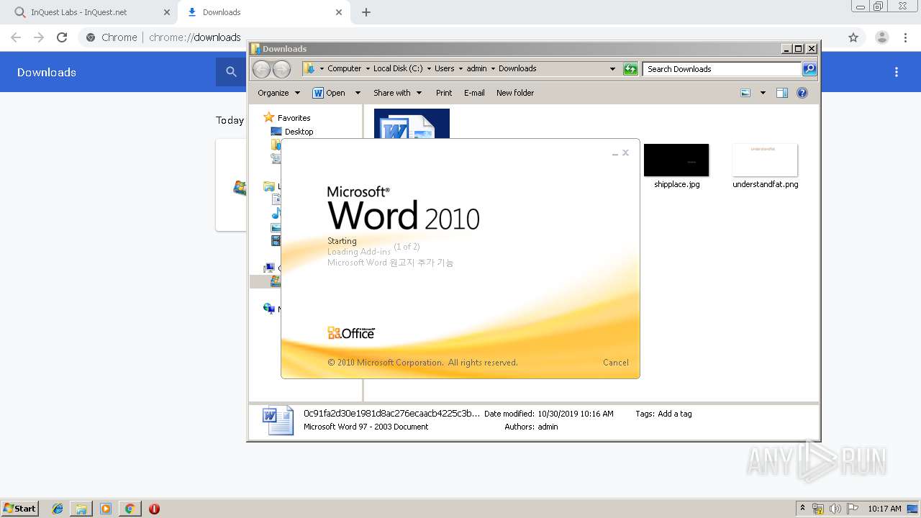Close the Word 2010 splash screen

tap(626, 153)
